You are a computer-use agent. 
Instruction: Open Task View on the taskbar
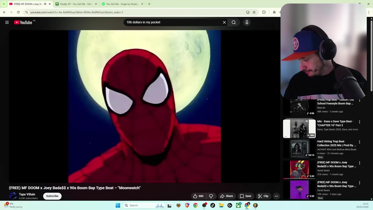click(169, 205)
